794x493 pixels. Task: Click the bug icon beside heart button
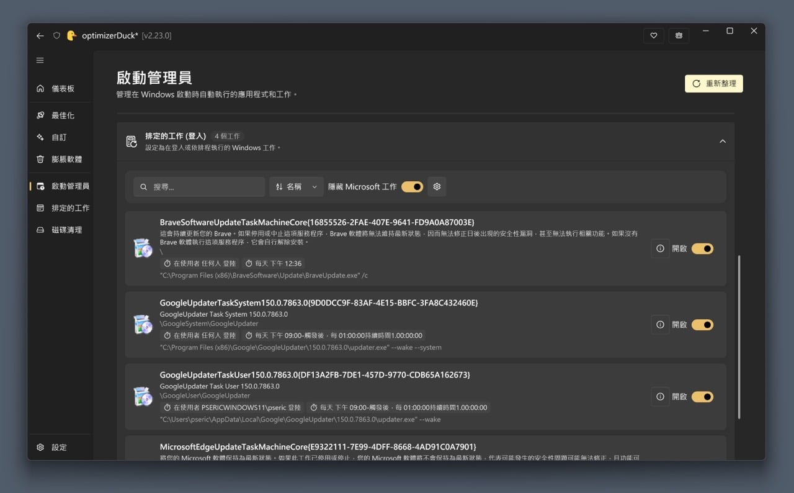679,36
